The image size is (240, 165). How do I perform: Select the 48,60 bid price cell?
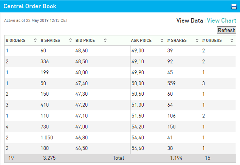[x=81, y=50]
